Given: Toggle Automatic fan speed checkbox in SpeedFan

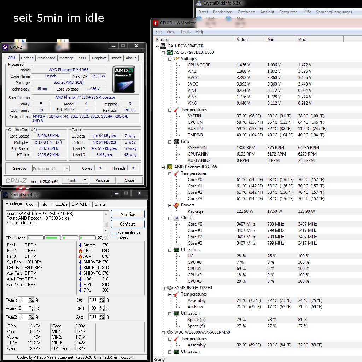Looking at the screenshot, I should [x=114, y=235].
